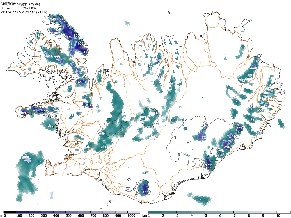Pick the 413 visibility label

coord(157,113)
